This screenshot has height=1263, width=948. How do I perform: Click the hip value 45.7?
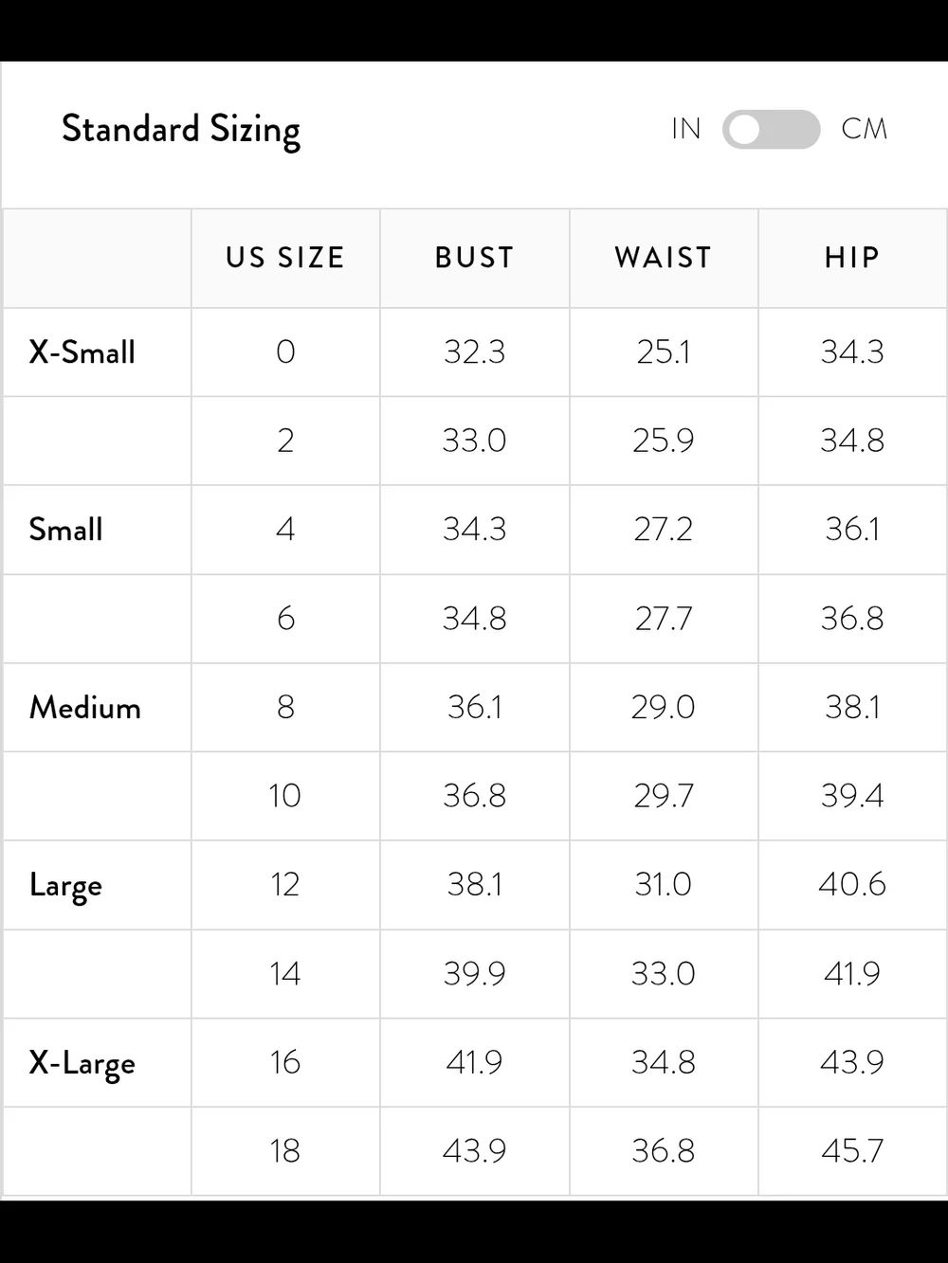852,1151
